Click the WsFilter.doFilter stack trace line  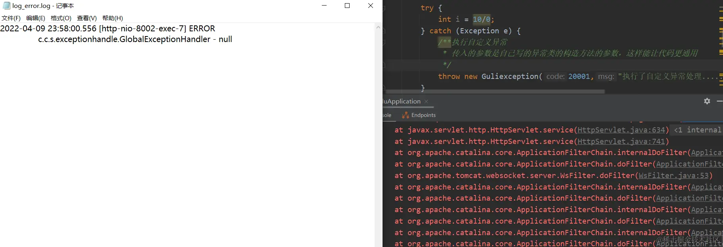tap(553, 176)
